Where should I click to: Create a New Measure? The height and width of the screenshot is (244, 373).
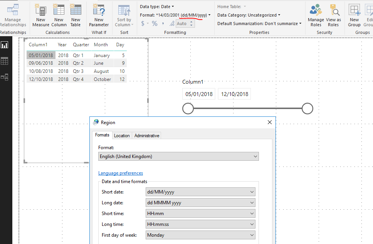(41, 16)
